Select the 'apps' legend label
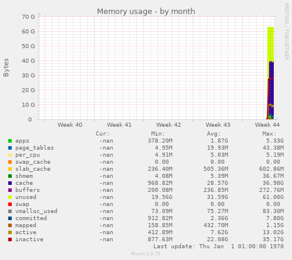Image resolution: width=292 pixels, height=260 pixels. (22, 141)
